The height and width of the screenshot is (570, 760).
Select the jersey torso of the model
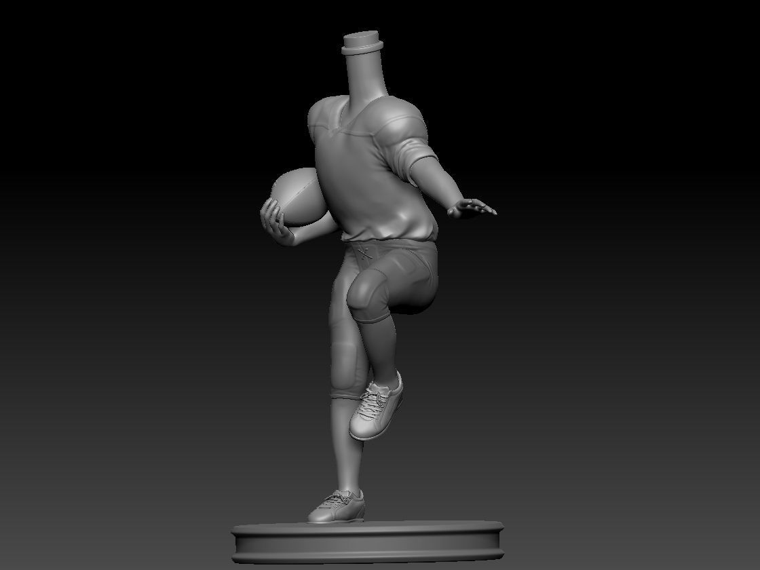pos(373,170)
